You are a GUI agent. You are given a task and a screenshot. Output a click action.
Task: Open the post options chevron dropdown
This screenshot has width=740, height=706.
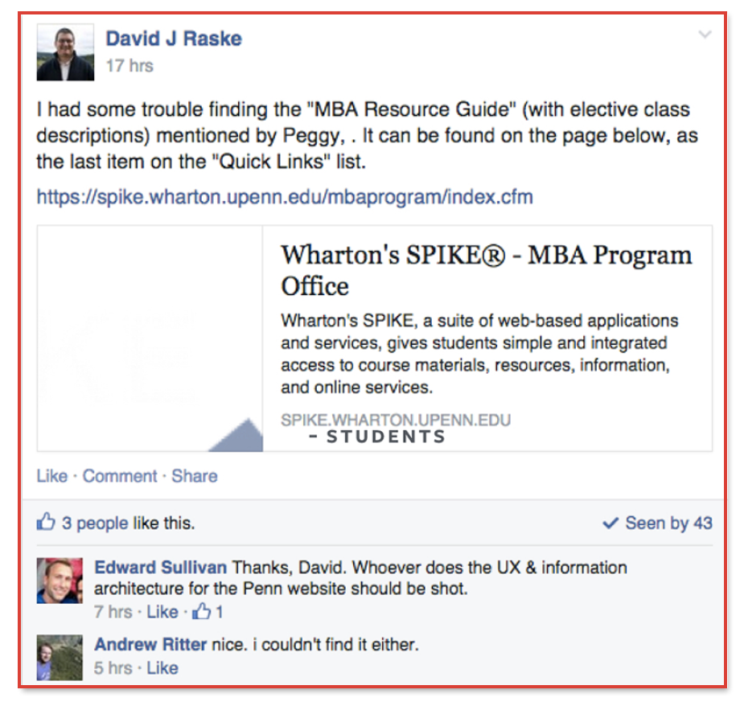tap(705, 35)
